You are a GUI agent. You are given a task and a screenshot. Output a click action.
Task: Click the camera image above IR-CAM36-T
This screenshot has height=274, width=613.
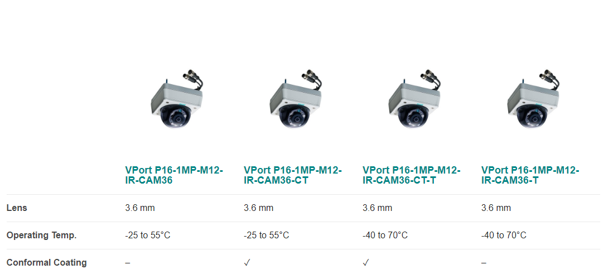click(x=533, y=99)
